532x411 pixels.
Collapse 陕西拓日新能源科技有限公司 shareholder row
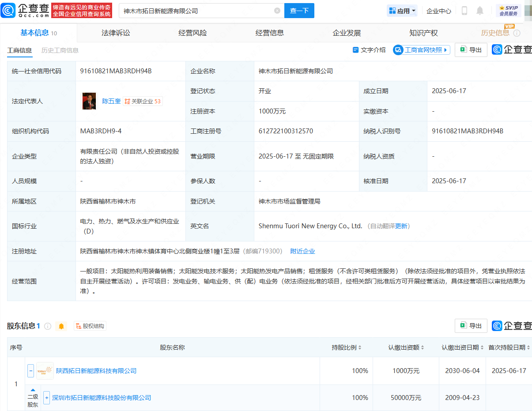coord(31,371)
